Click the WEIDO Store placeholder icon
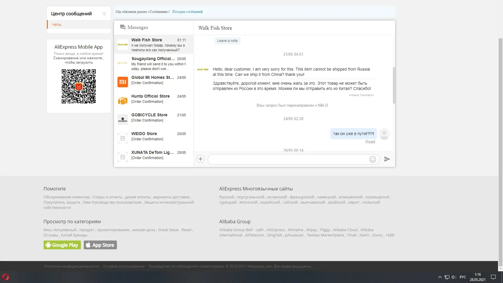503x283 pixels. [123, 138]
